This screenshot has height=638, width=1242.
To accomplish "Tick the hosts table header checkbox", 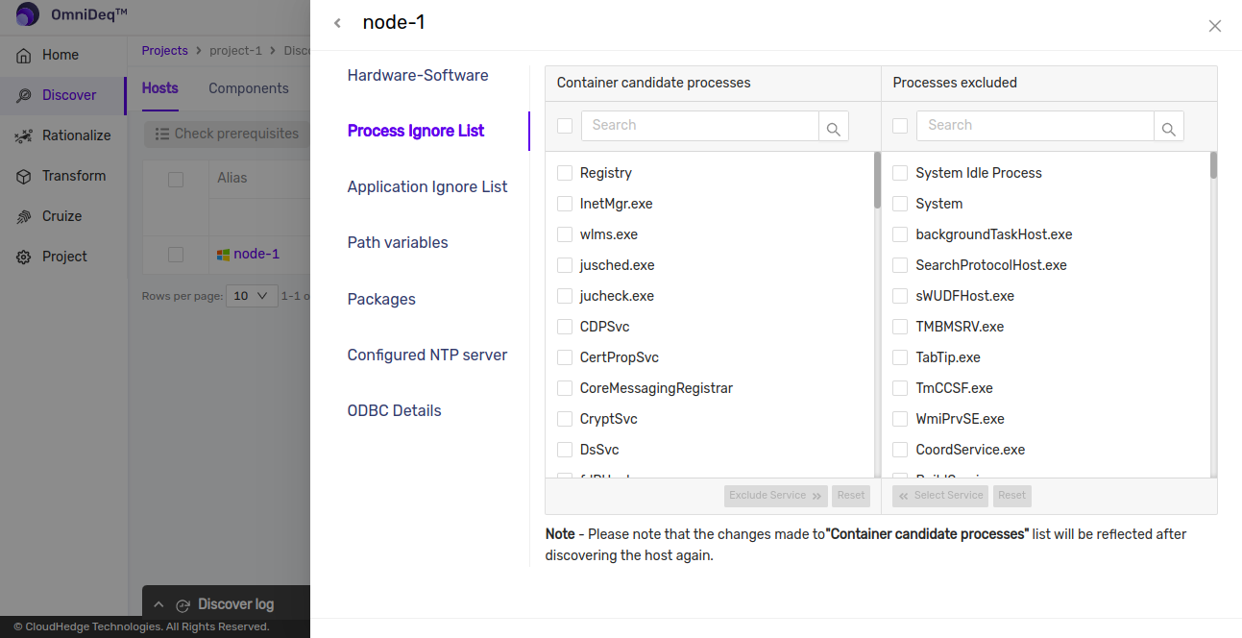I will pos(176,179).
